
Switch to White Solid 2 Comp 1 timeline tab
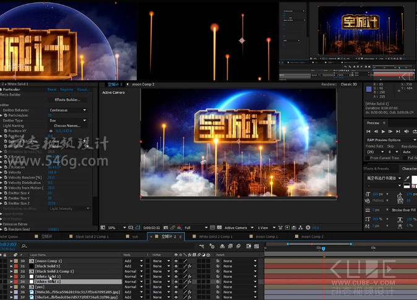tap(212, 236)
